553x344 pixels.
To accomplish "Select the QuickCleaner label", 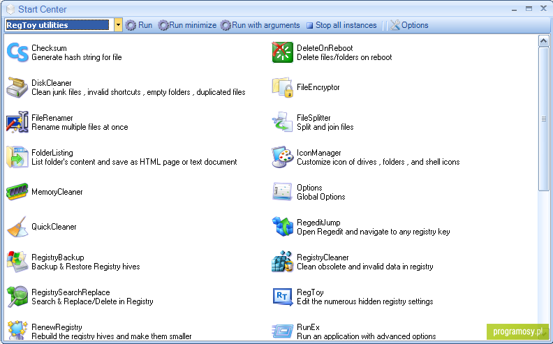I will click(54, 227).
